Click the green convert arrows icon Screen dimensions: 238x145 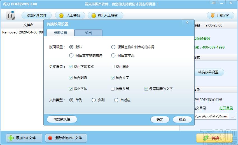coord(206,138)
